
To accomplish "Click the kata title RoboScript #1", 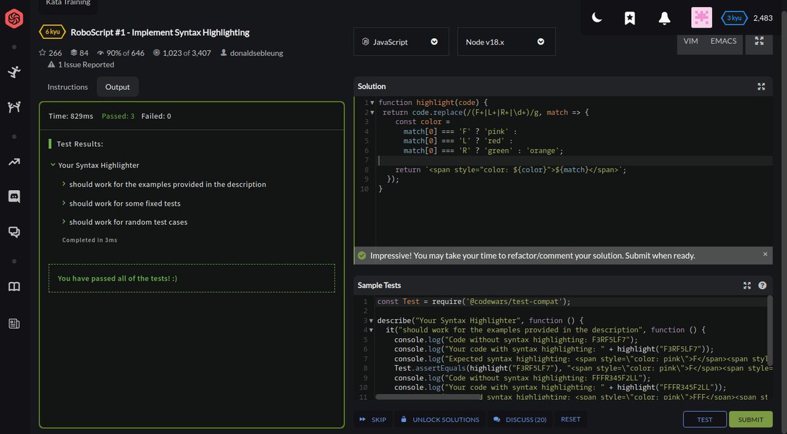I will click(160, 32).
